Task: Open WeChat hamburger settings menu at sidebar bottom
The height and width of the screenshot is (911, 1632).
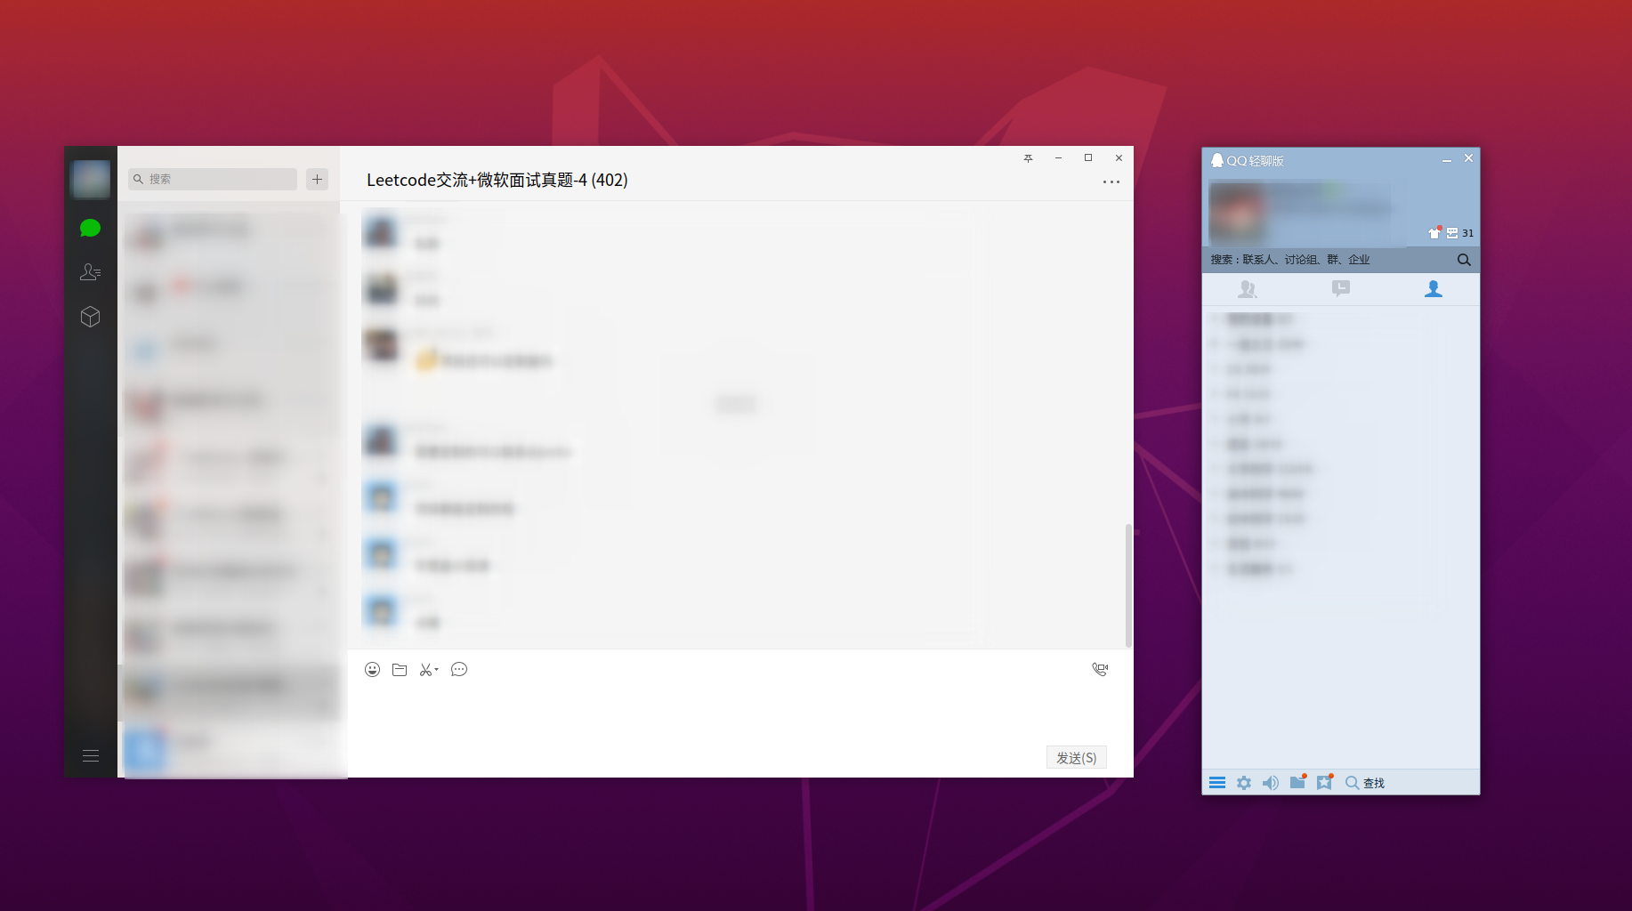Action: point(90,756)
